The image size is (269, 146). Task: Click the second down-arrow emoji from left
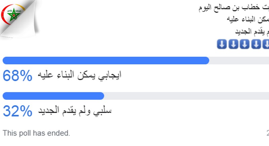click(233, 44)
